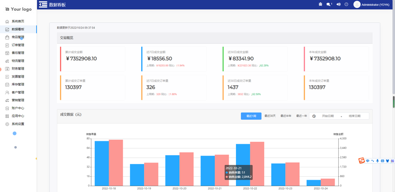Screen dimensions: 395x192
Task: Click the clock icon in date range picker
Action: tap(314, 116)
